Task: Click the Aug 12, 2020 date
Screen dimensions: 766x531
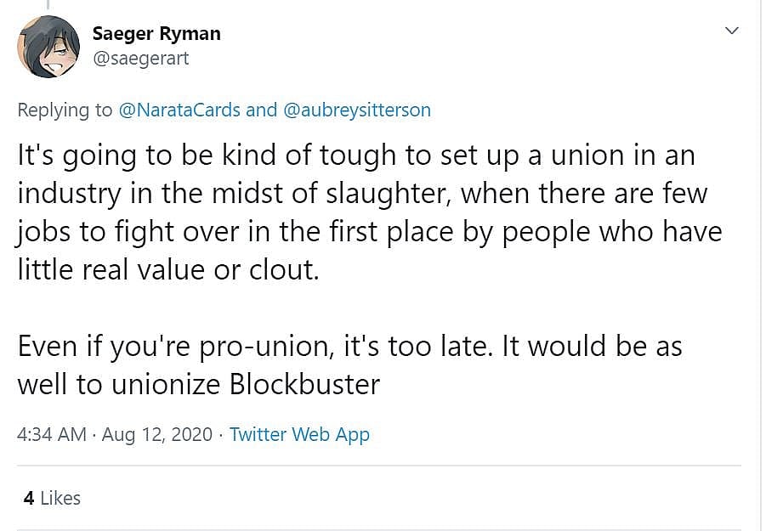Action: click(x=156, y=434)
